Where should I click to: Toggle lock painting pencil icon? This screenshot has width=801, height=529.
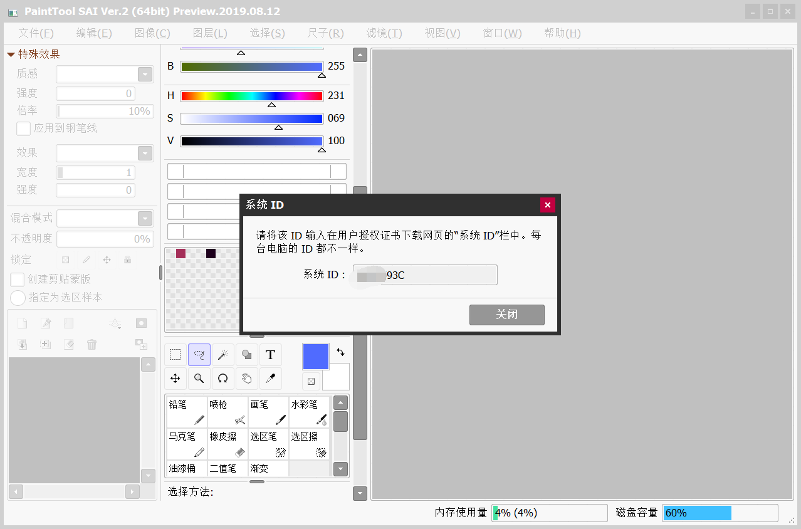[x=86, y=259]
